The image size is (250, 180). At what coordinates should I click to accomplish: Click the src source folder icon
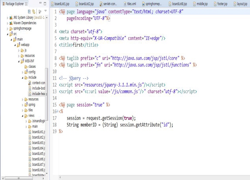(x=11, y=34)
